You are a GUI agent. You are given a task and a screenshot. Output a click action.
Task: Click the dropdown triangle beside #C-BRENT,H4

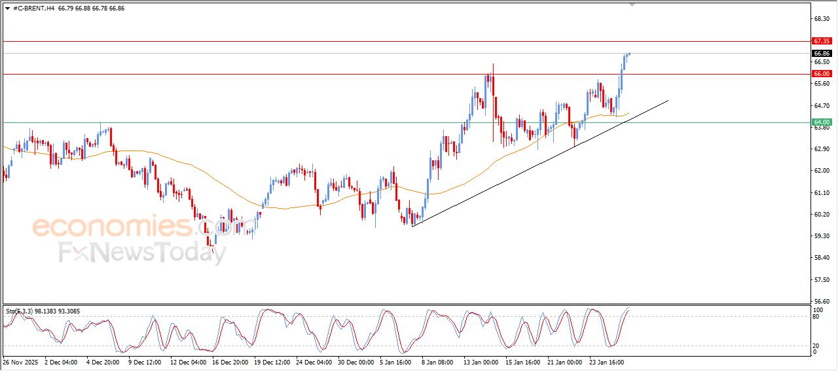point(7,8)
